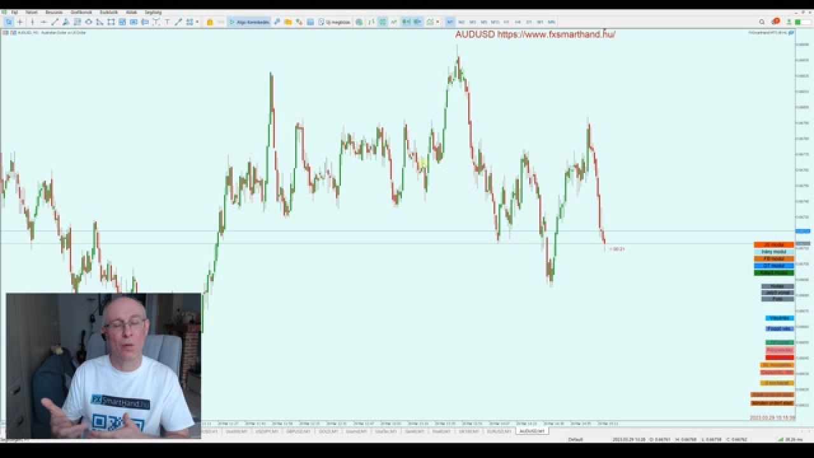Click the search magnifier icon

(762, 22)
